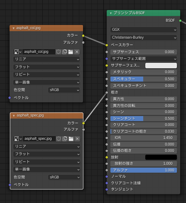Click 伝播の粗さ value field
186x203 pixels.
[x=144, y=151]
